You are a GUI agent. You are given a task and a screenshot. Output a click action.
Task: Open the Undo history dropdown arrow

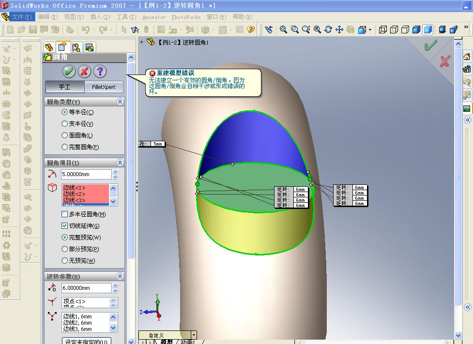click(x=94, y=30)
